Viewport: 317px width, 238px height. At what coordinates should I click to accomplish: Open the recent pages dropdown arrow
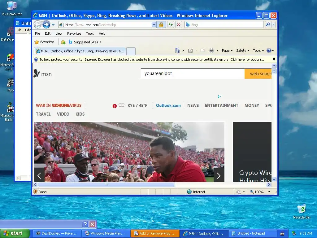[53, 25]
